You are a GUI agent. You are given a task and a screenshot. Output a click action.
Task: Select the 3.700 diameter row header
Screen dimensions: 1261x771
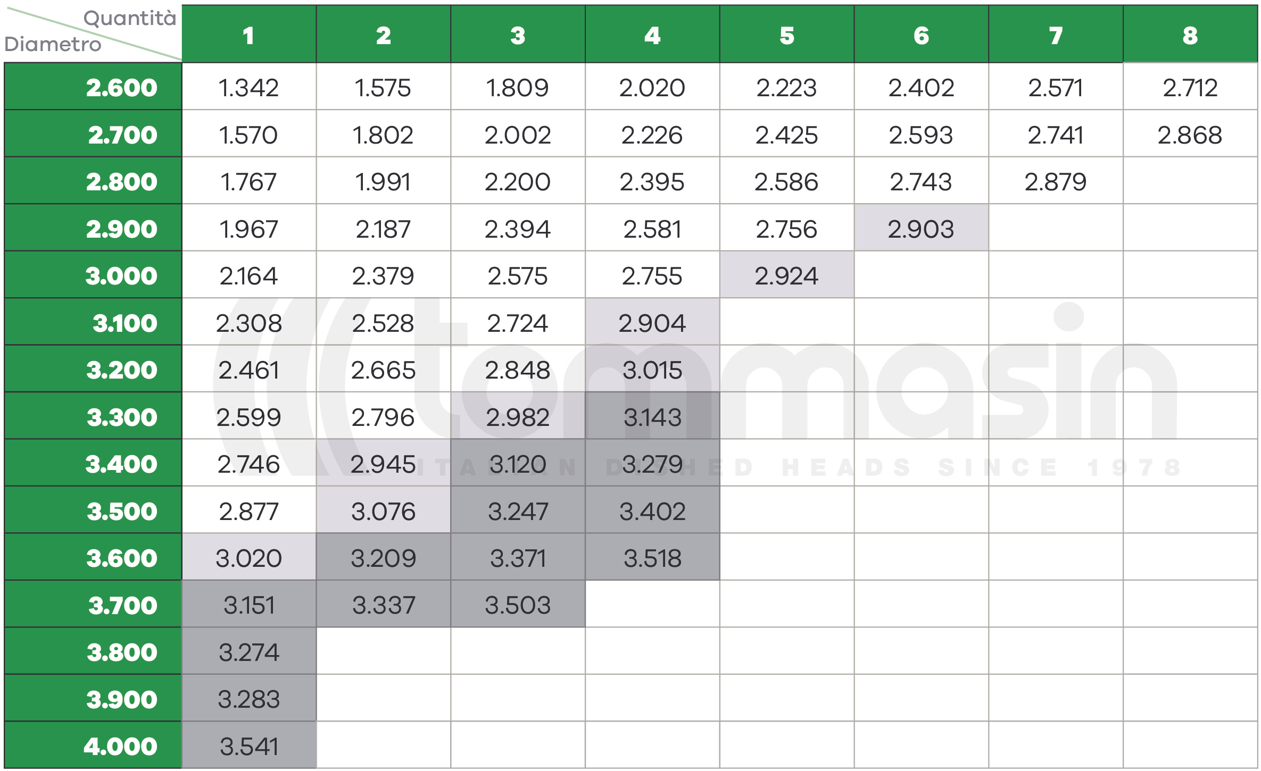[93, 604]
